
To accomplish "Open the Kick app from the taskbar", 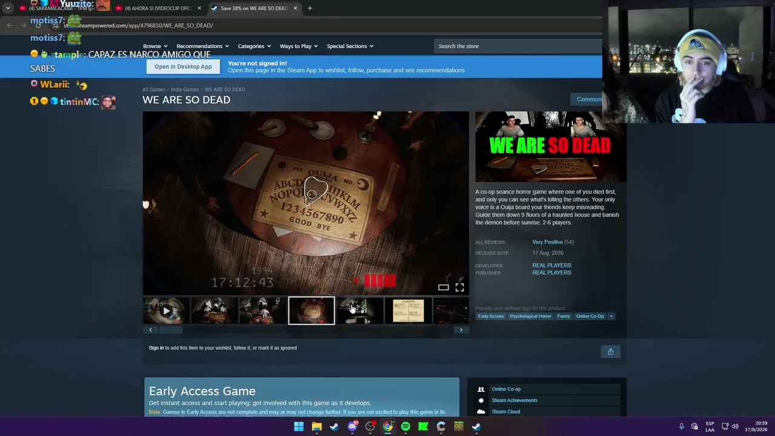I will 423,426.
